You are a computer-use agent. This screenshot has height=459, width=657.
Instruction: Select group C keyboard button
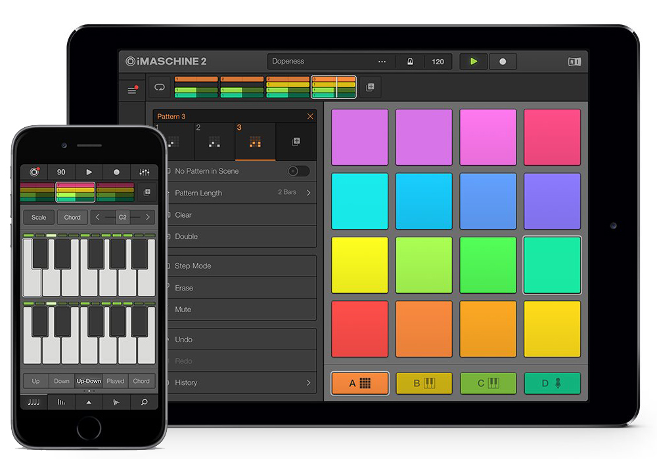[x=487, y=384]
